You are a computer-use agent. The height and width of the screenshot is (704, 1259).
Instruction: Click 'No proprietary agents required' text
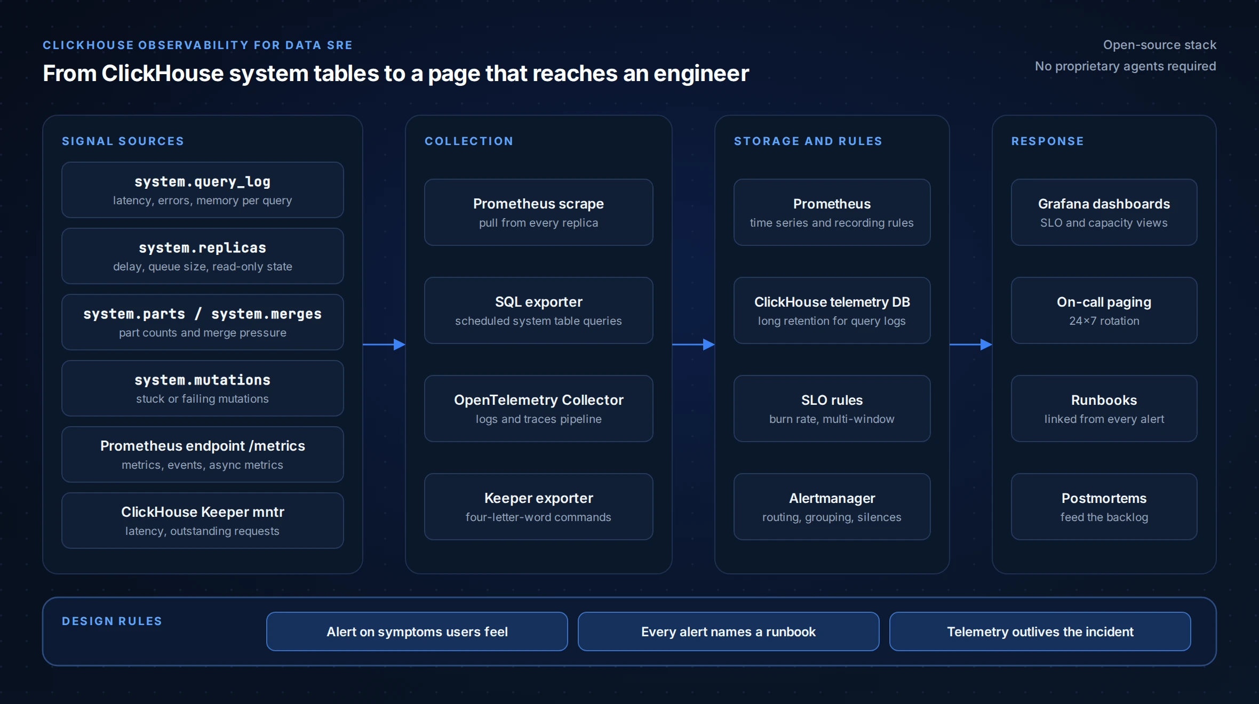pyautogui.click(x=1126, y=66)
